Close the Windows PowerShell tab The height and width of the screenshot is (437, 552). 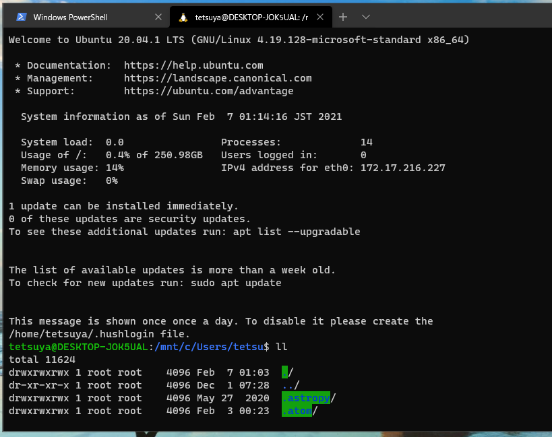(158, 17)
